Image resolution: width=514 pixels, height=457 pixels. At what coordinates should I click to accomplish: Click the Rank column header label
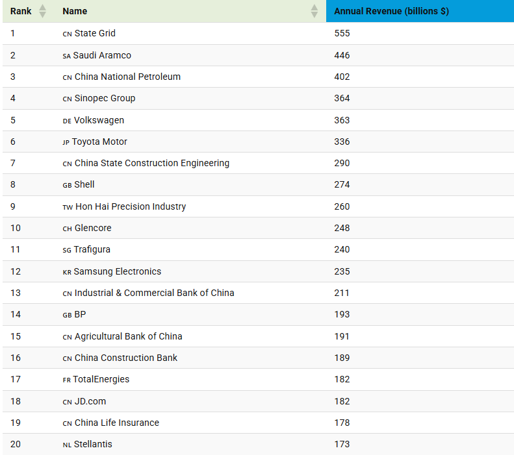pos(21,11)
